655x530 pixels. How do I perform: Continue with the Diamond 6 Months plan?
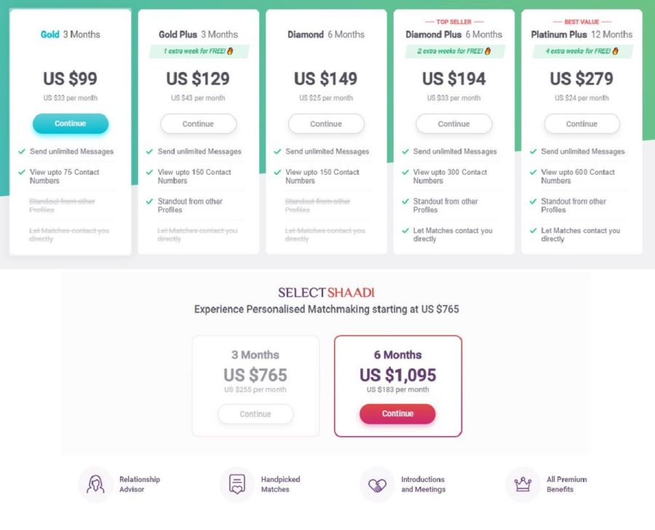[x=326, y=124]
